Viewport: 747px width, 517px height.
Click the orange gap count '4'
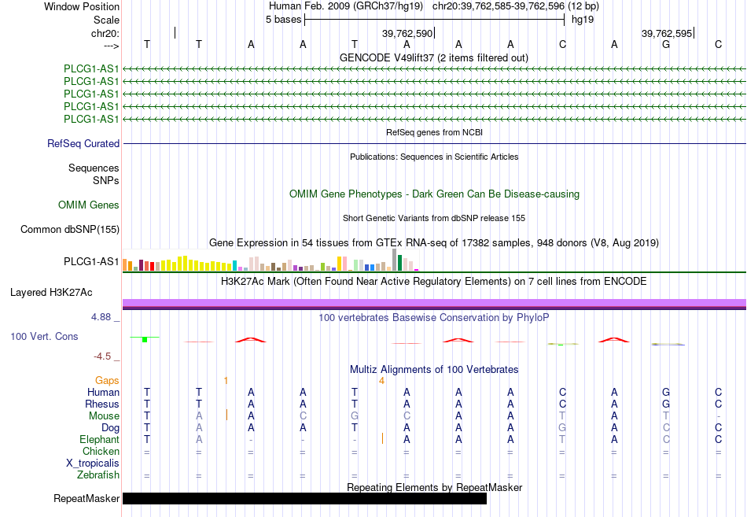pyautogui.click(x=381, y=381)
